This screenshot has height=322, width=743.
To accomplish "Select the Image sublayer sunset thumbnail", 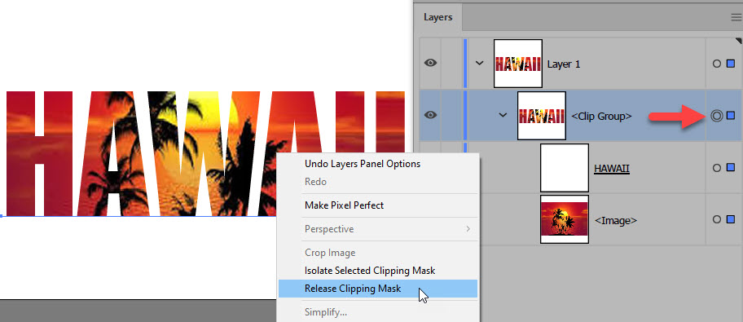I will [x=565, y=219].
